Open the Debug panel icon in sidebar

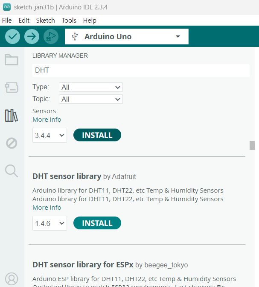[x=12, y=143]
